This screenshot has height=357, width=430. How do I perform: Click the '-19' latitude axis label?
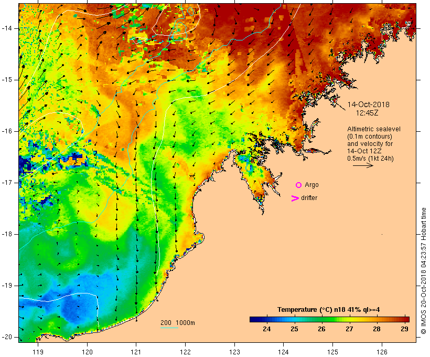(7, 286)
